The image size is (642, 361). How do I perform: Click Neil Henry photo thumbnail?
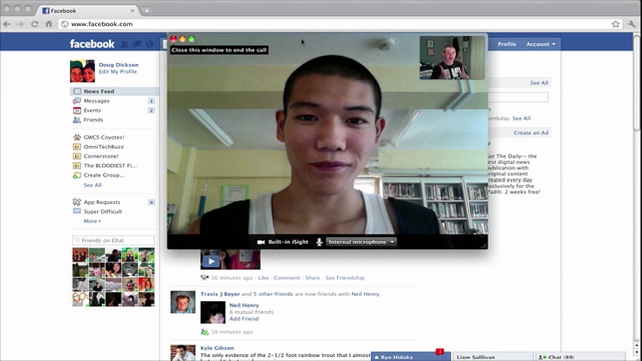(x=213, y=312)
